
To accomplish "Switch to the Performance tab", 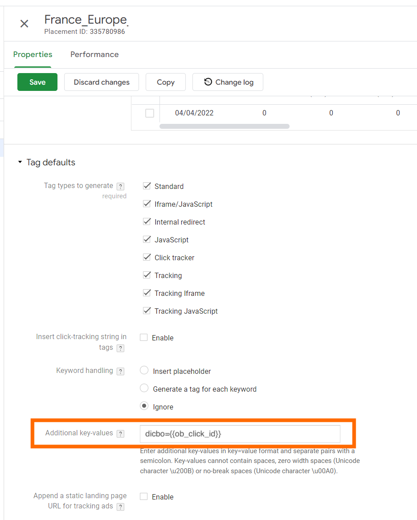I will pyautogui.click(x=94, y=54).
